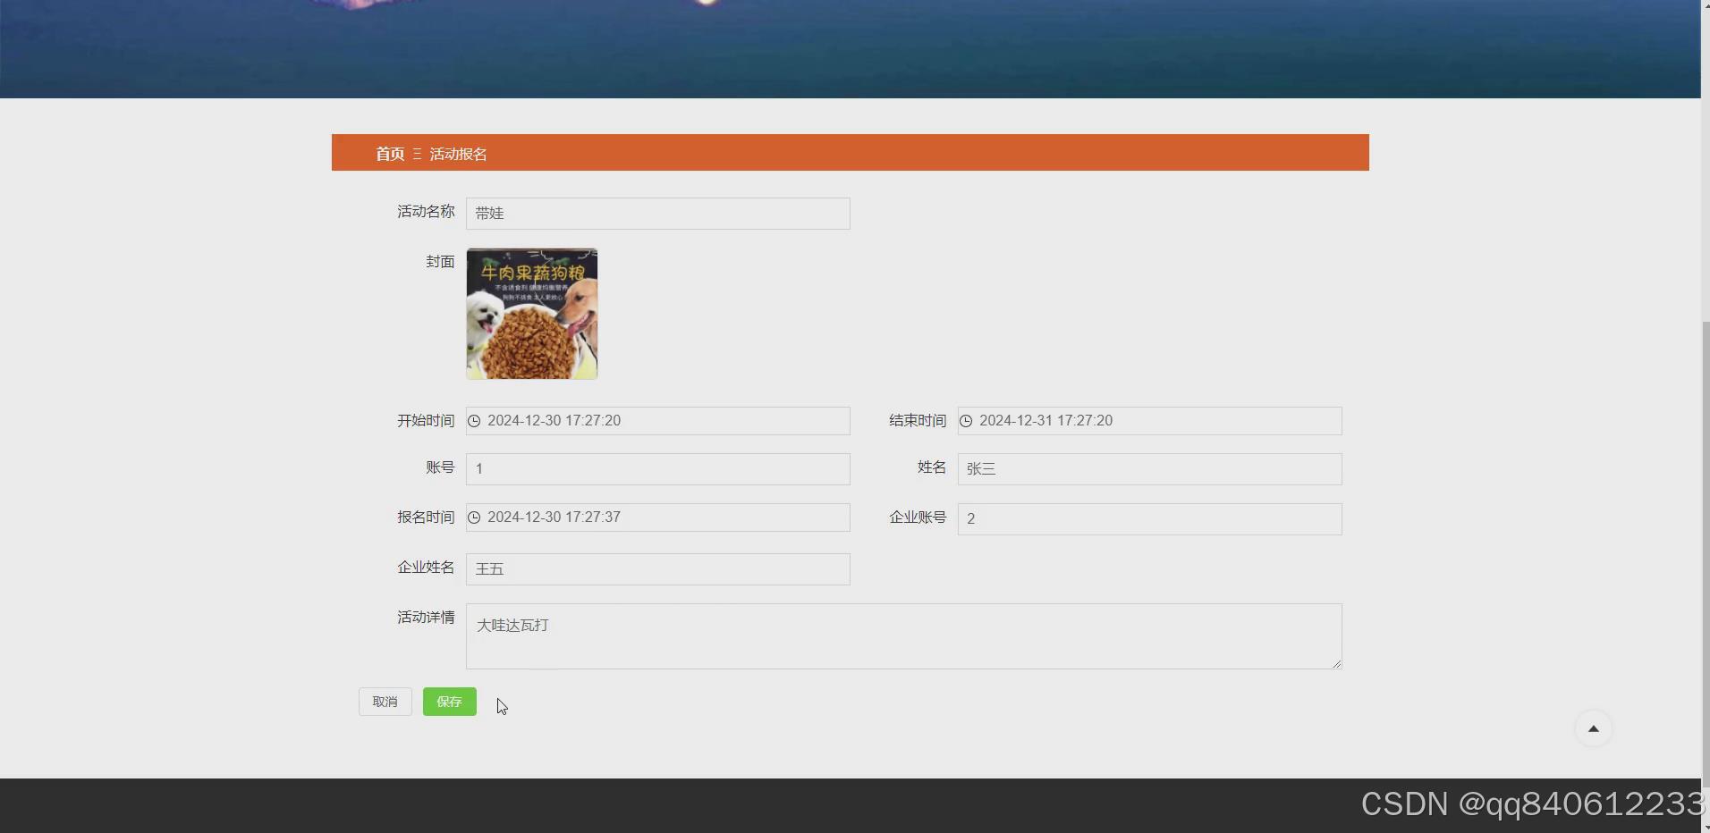Click the 姓名 label
This screenshot has height=833, width=1710.
(x=932, y=467)
